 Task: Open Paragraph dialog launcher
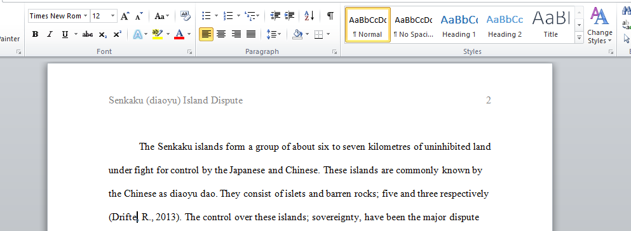coord(334,52)
